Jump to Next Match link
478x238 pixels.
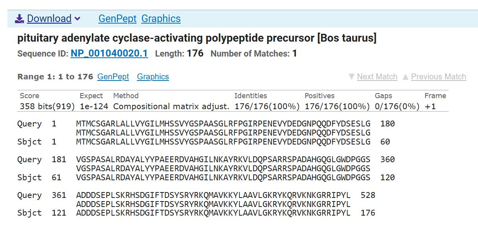377,77
